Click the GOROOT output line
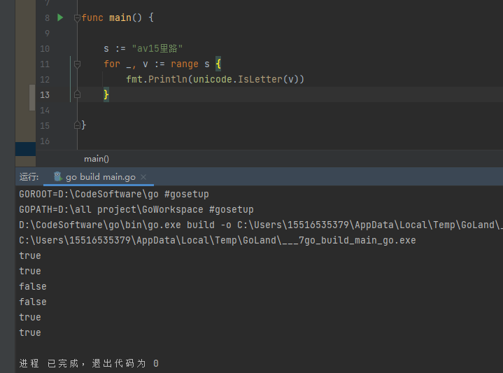 coord(114,195)
